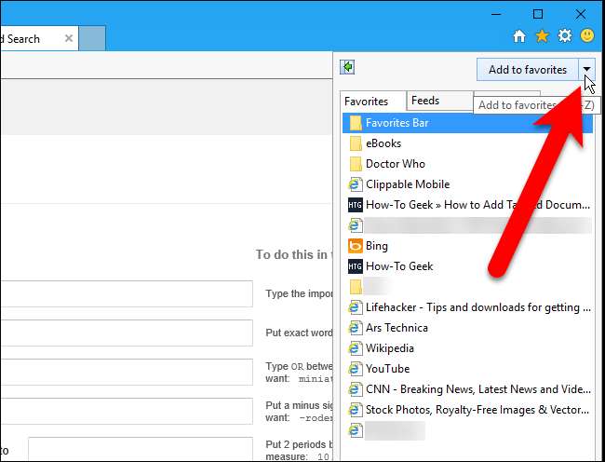Expand the Favorites Bar folder
This screenshot has height=462, width=605.
(397, 123)
